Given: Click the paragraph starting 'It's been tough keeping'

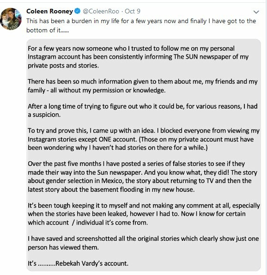Looking at the screenshot, I should click(144, 214).
